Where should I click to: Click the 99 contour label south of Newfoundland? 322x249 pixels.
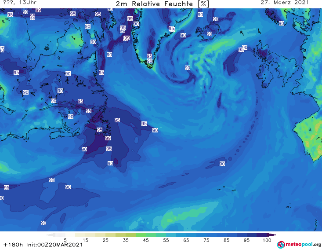[x=108, y=138]
